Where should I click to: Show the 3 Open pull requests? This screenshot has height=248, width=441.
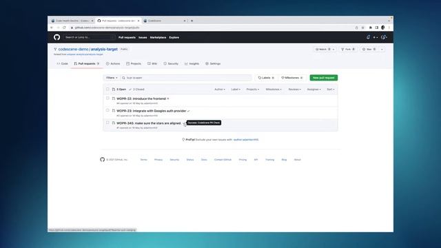point(119,90)
